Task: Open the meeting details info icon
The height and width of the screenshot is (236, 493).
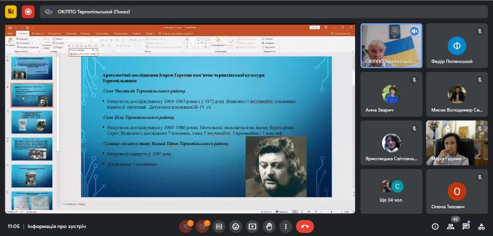Action: [x=435, y=226]
